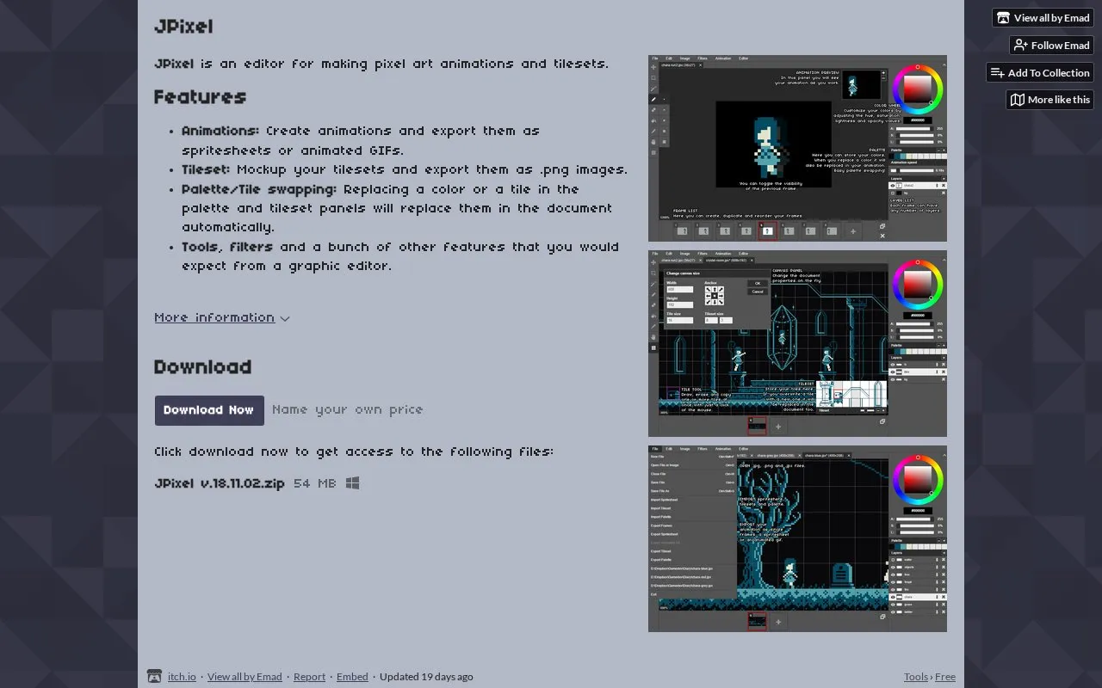Go to the Tools category breadcrumb

[916, 677]
